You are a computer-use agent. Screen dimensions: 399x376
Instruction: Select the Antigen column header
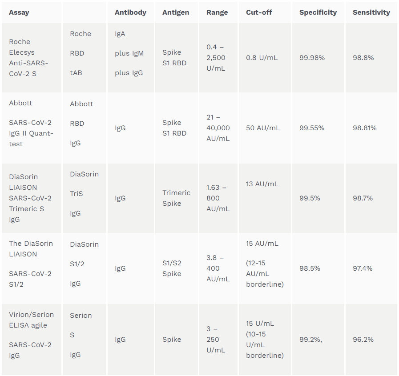[x=176, y=12]
